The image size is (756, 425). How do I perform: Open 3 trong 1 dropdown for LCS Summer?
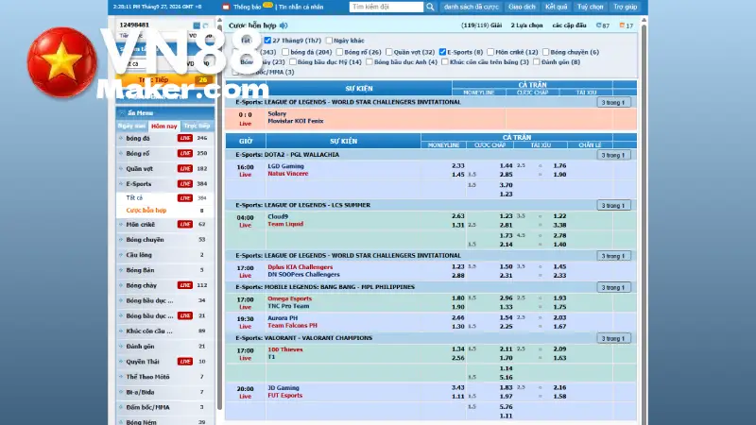click(x=613, y=206)
